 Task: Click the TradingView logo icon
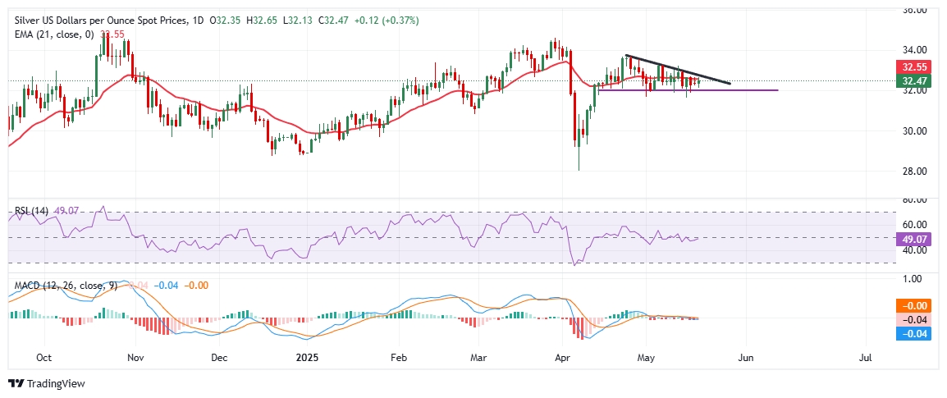point(16,383)
